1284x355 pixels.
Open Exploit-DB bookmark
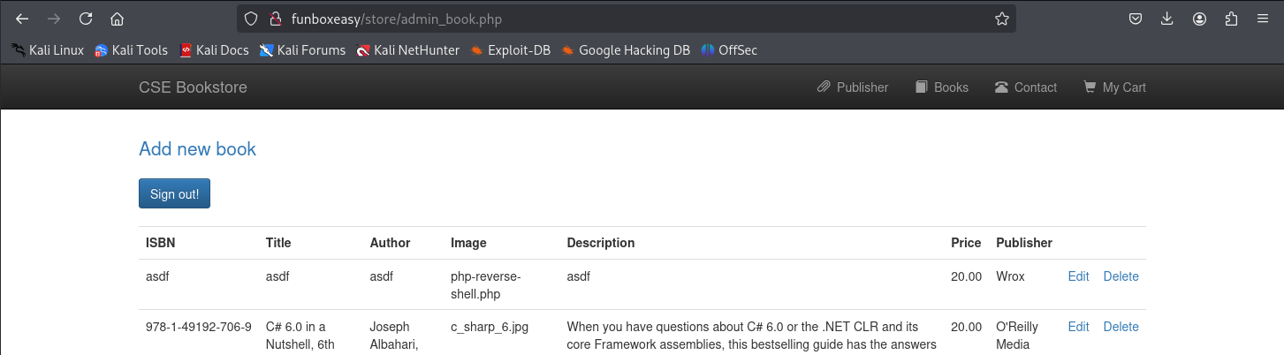click(x=511, y=50)
